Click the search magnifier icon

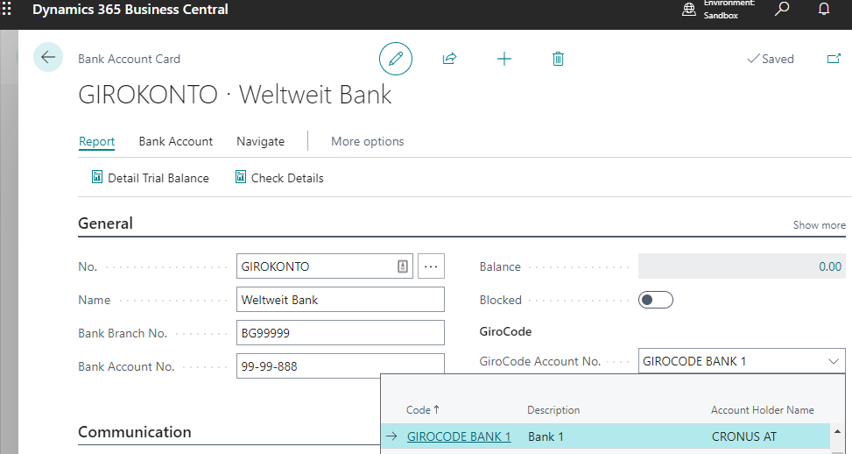782,10
